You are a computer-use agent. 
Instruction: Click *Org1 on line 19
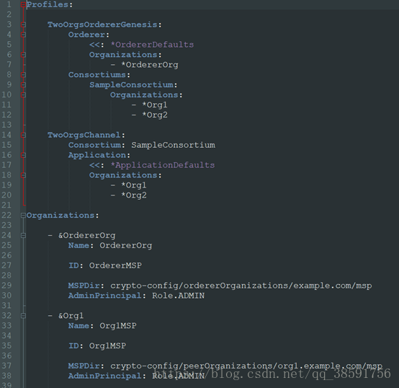coord(133,185)
